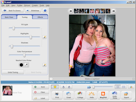
Task: Show photo at actual size 1:1
Action: 124,87
